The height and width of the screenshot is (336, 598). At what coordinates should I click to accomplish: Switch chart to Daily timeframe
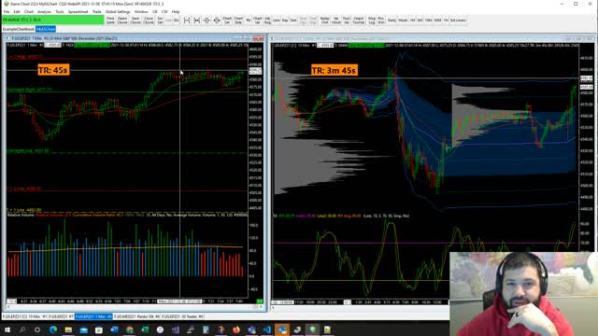(x=392, y=21)
